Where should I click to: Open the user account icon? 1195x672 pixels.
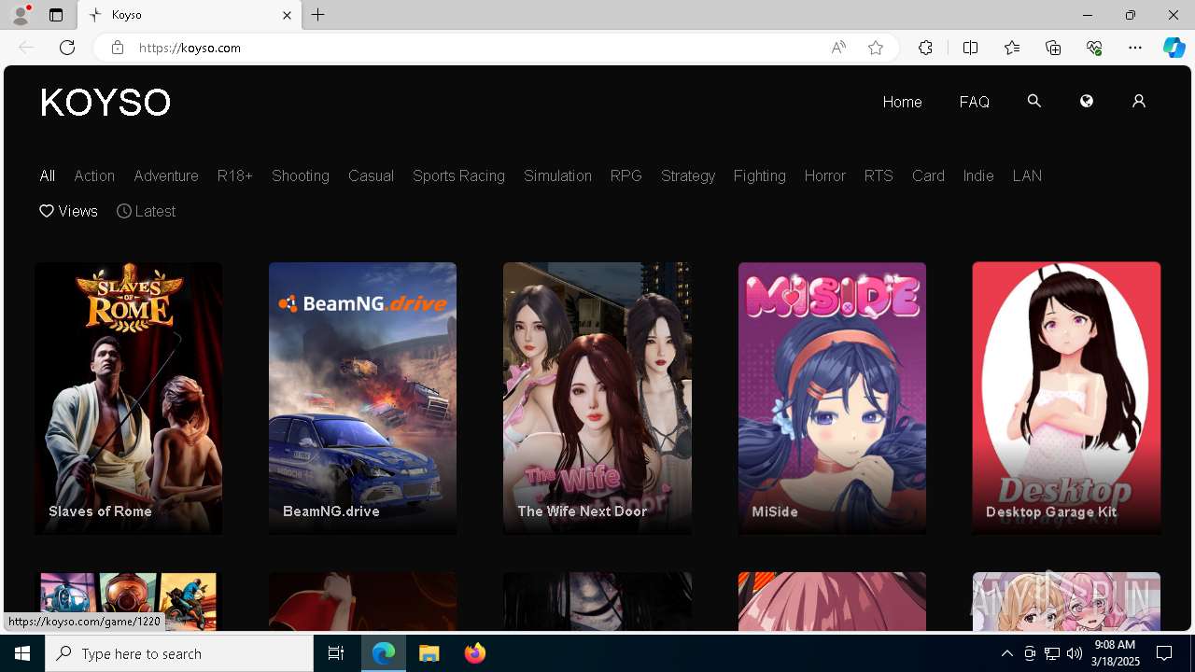click(x=1138, y=101)
